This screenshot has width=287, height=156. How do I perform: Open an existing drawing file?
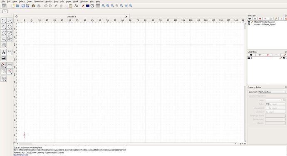tap(17, 6)
